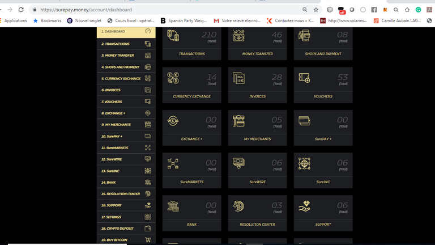Open the Dashboard sidebar item
Image resolution: width=435 pixels, height=245 pixels.
126,32
